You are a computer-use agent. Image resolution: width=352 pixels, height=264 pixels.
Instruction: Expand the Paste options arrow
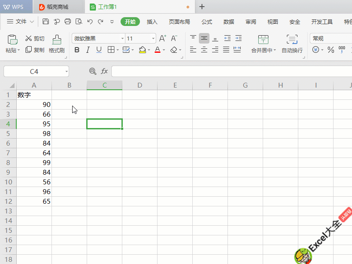(x=18, y=50)
